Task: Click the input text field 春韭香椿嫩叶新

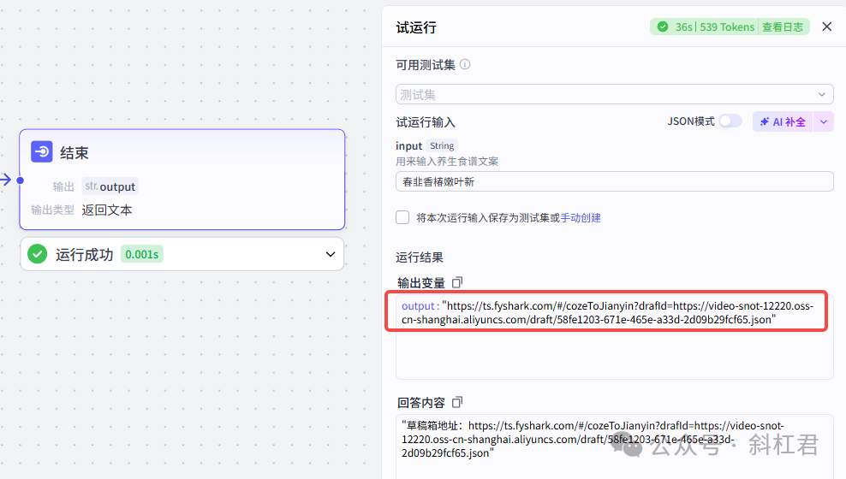Action: pyautogui.click(x=615, y=181)
